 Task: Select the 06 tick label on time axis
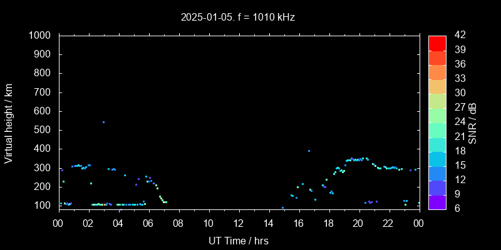click(x=148, y=223)
